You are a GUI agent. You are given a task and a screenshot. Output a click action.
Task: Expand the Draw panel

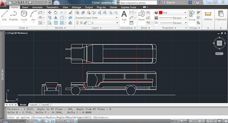pos(23,28)
